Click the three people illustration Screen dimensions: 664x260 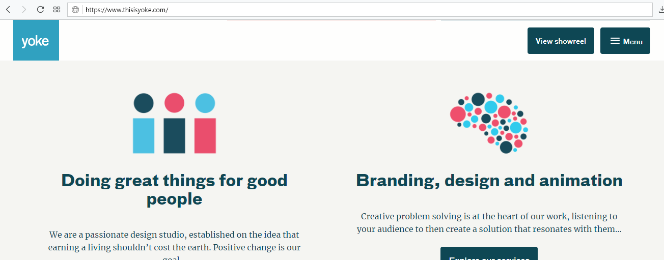[x=174, y=123]
